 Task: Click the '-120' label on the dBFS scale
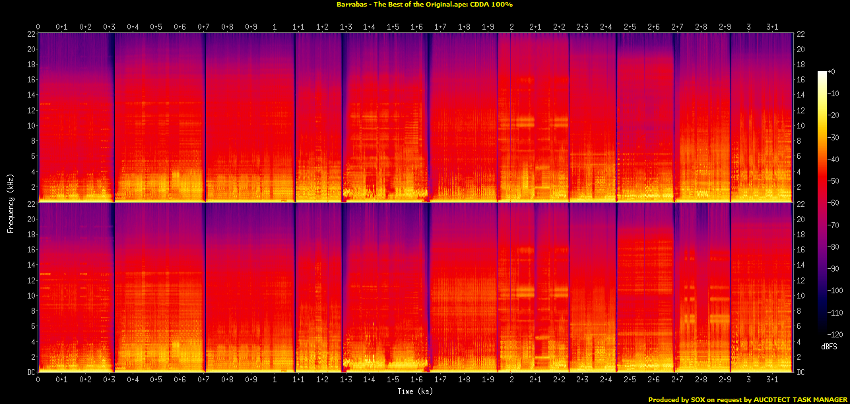coord(837,334)
